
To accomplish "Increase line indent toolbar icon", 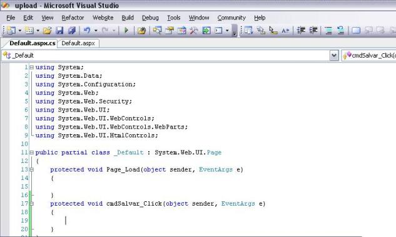I will click(313, 31).
